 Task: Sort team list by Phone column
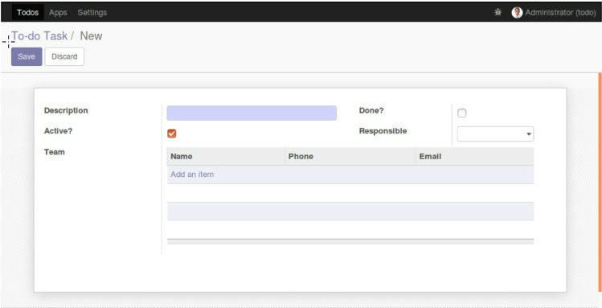click(301, 156)
